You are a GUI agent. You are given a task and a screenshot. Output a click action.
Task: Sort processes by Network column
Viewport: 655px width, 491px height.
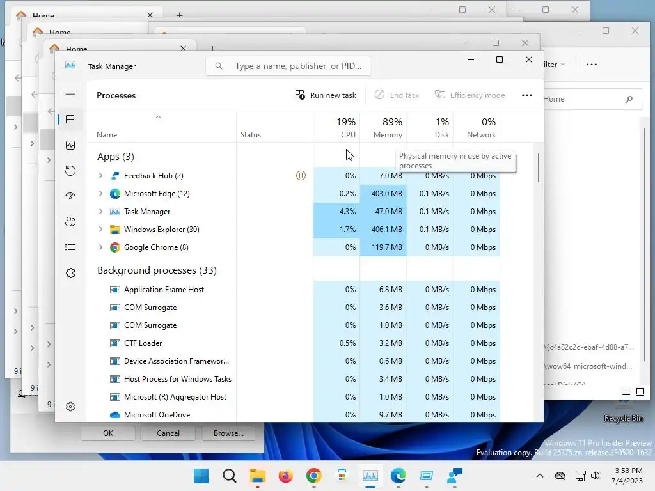(x=477, y=127)
